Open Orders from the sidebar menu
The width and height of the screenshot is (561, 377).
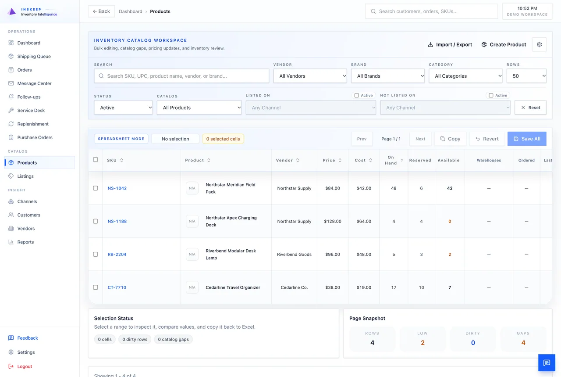pos(39,70)
